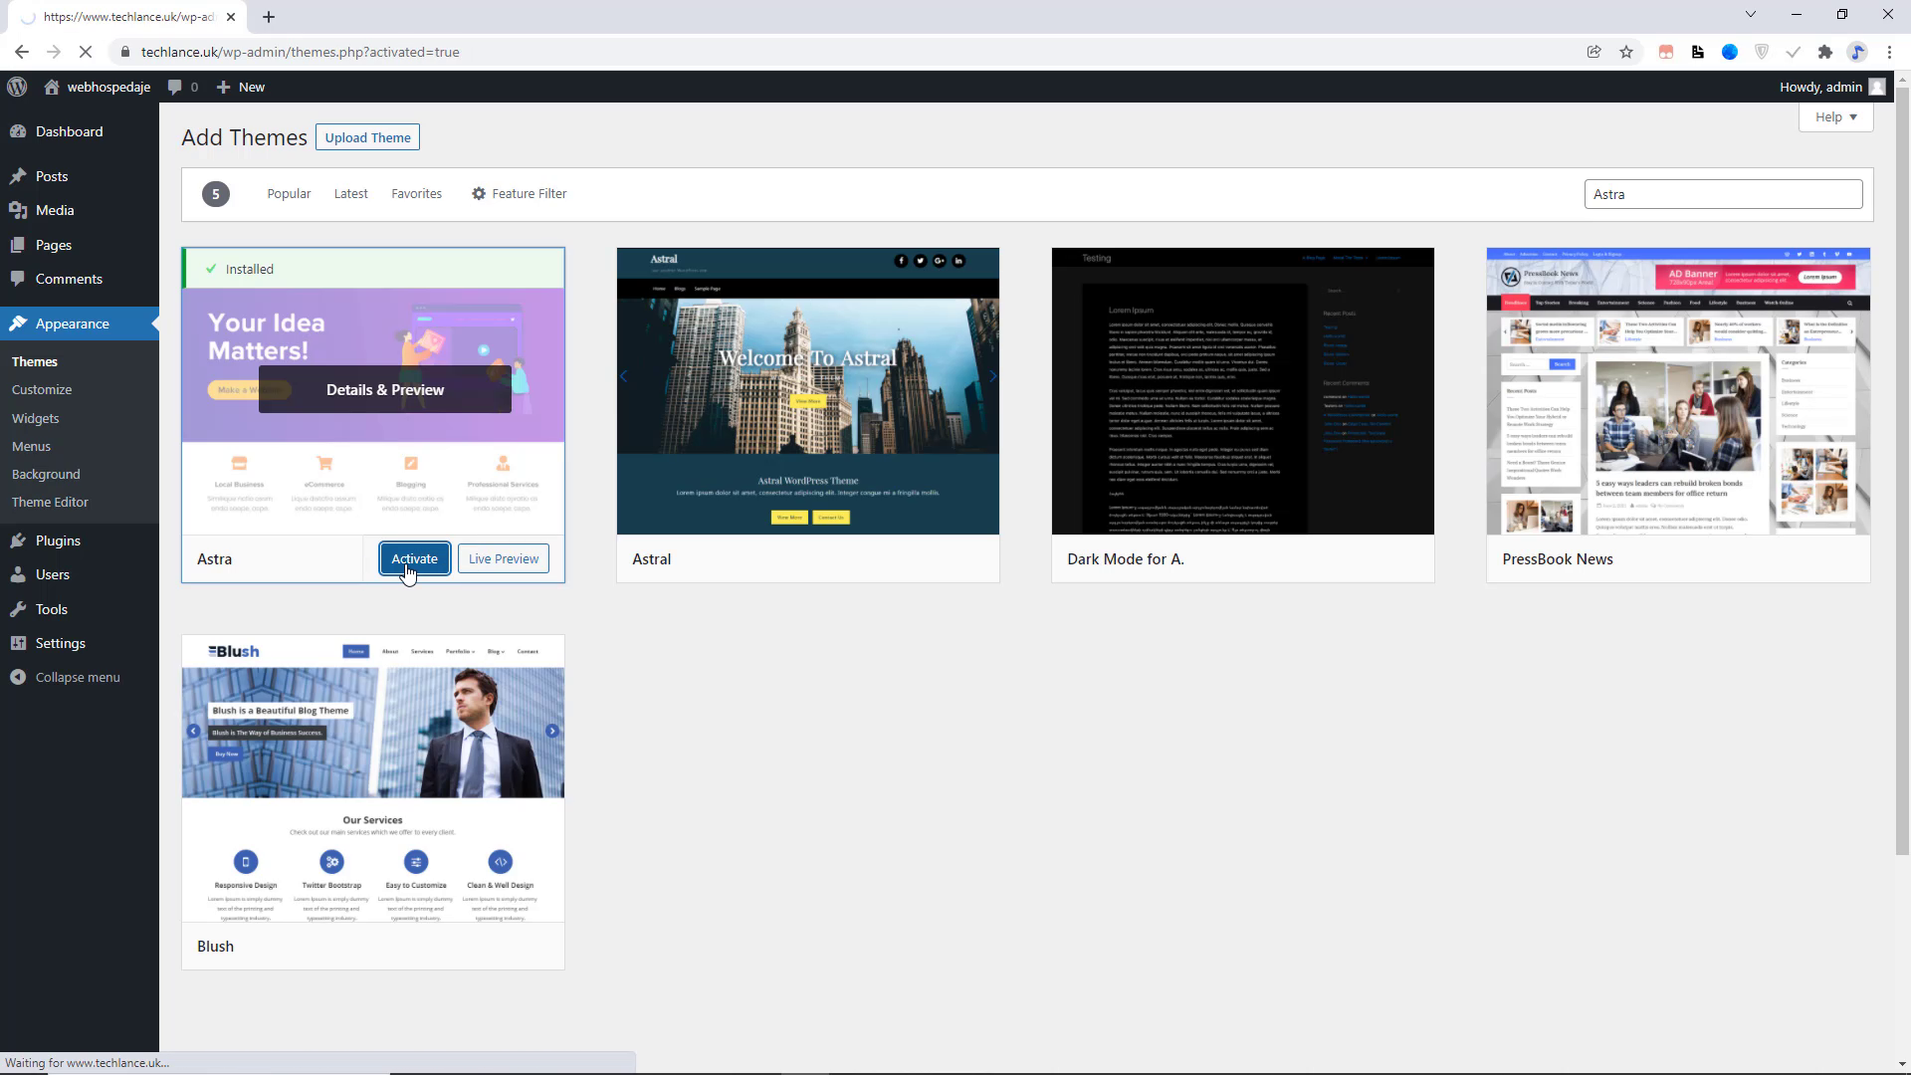
Task: Click the theme count badge 5
Action: (x=215, y=194)
